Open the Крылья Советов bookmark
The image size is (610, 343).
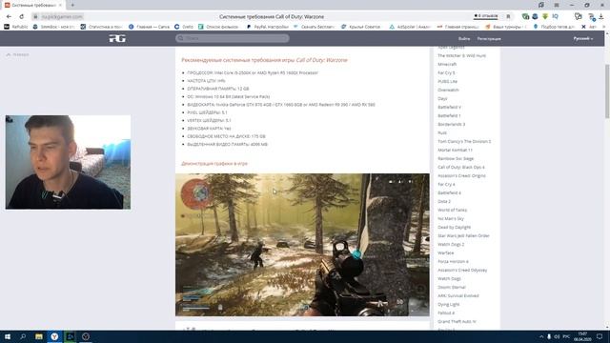360,27
